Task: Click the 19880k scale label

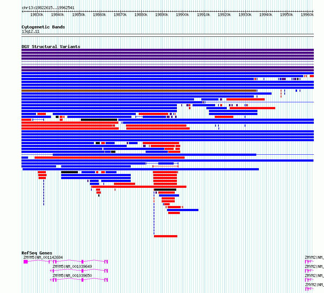Action: point(141,15)
